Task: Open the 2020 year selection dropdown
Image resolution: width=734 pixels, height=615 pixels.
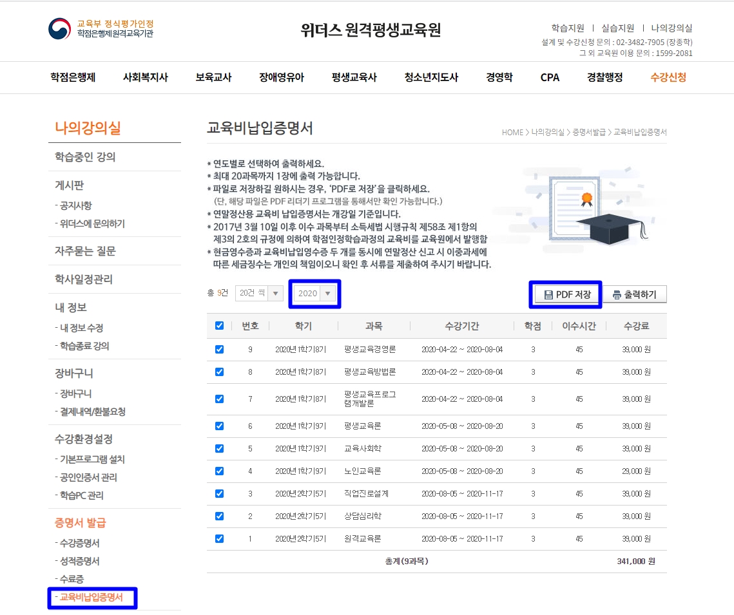Action: tap(314, 293)
